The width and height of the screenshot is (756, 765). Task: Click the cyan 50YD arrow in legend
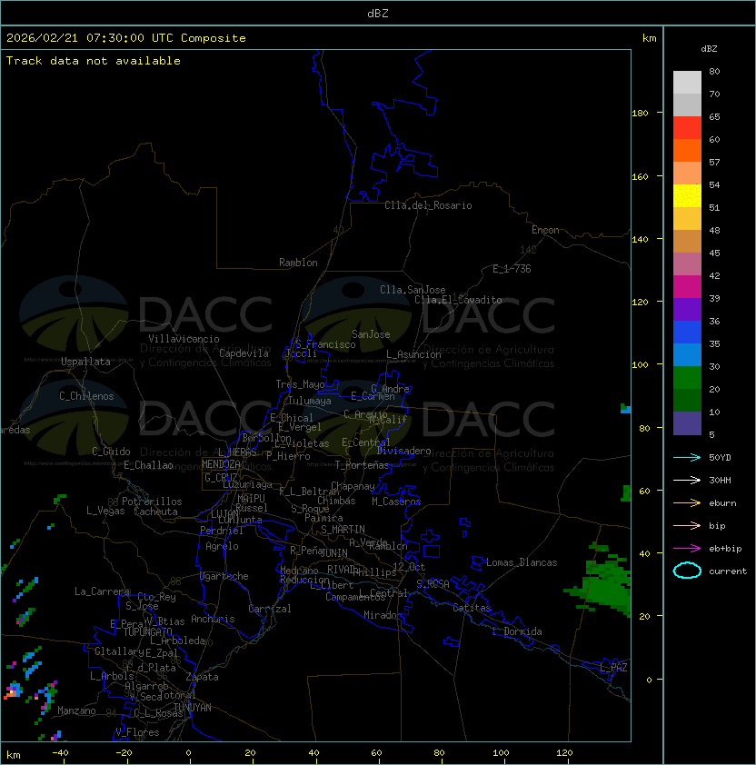pyautogui.click(x=687, y=457)
